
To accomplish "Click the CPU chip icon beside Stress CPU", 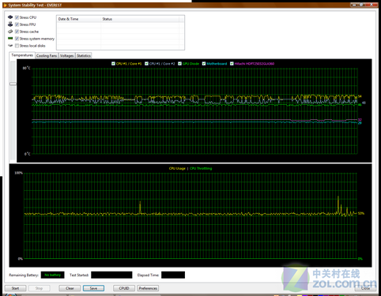I will tap(10, 17).
